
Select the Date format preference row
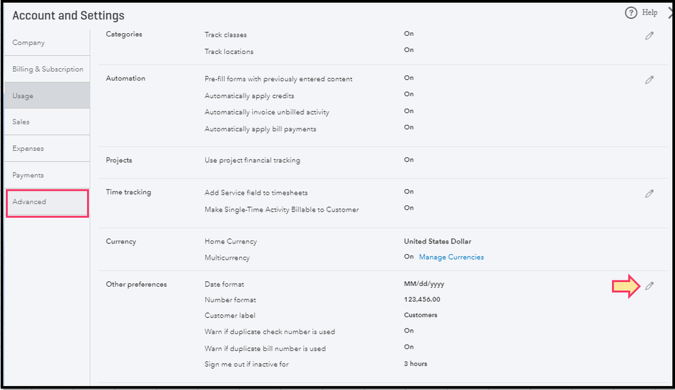224,285
